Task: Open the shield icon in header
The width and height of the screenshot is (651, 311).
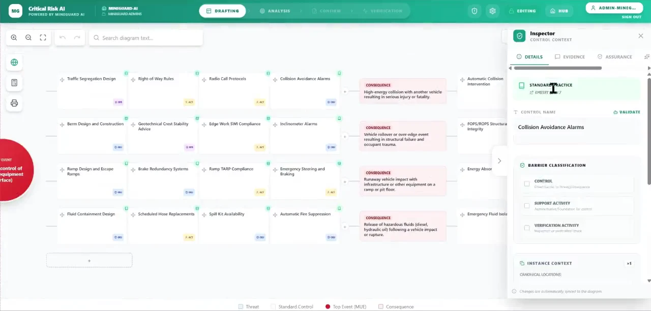Action: tap(475, 11)
